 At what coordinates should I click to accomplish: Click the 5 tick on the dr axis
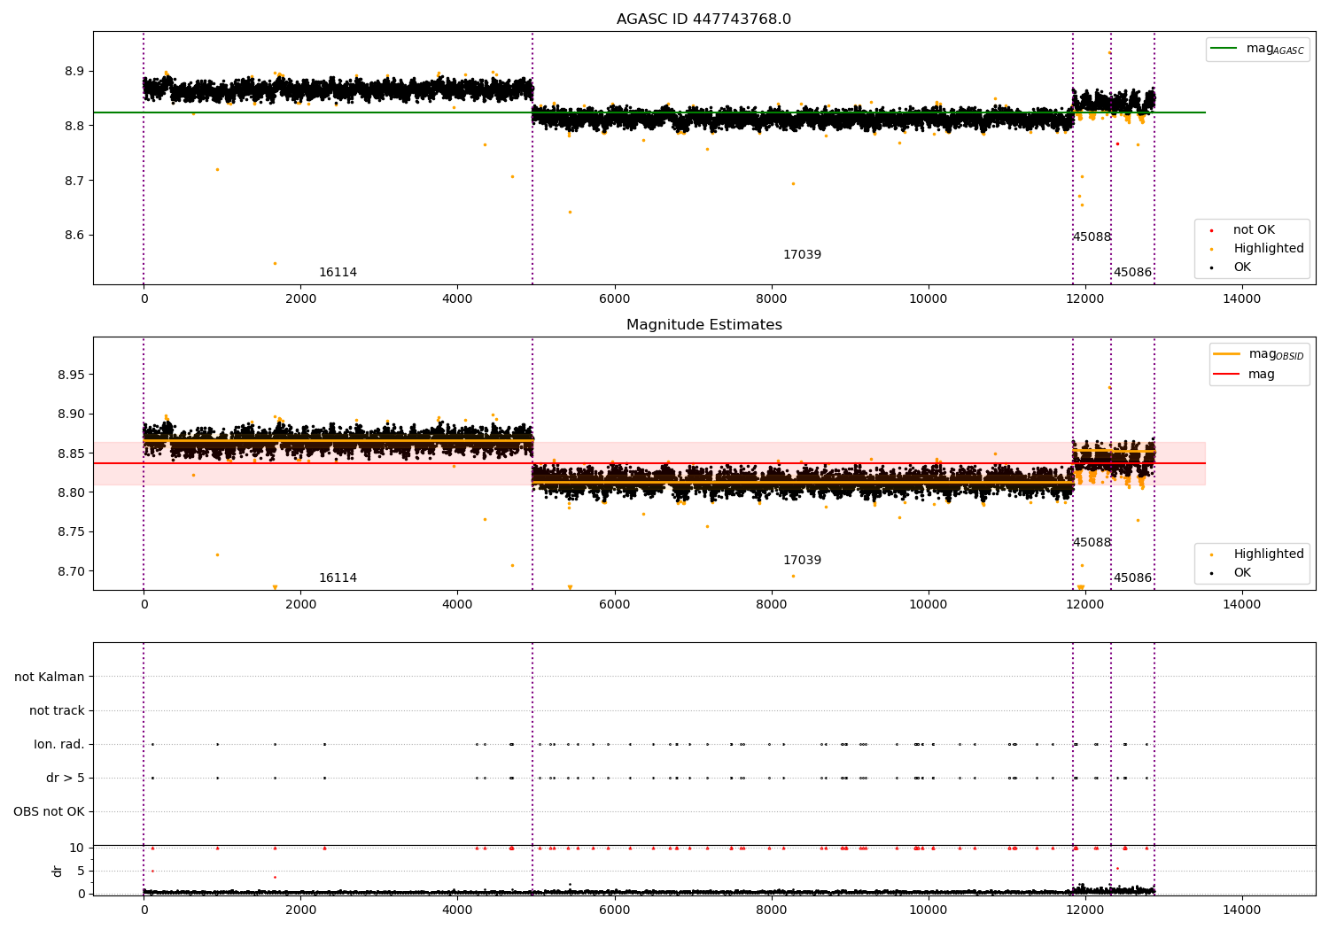tap(82, 872)
